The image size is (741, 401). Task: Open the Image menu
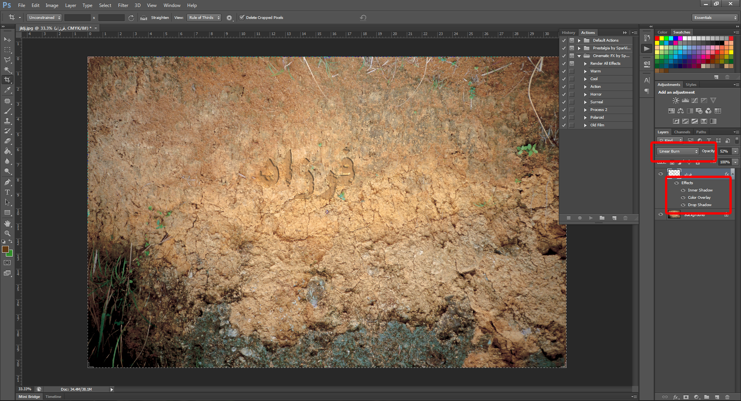(x=52, y=5)
